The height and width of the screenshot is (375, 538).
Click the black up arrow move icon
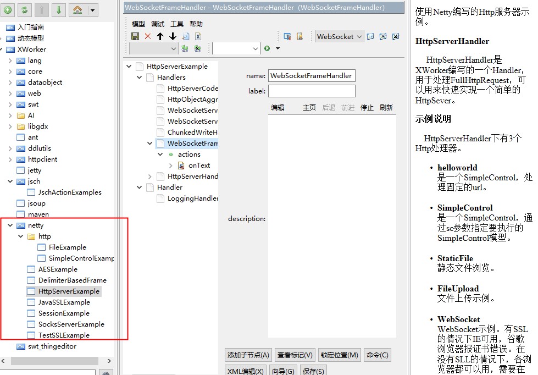click(x=160, y=36)
